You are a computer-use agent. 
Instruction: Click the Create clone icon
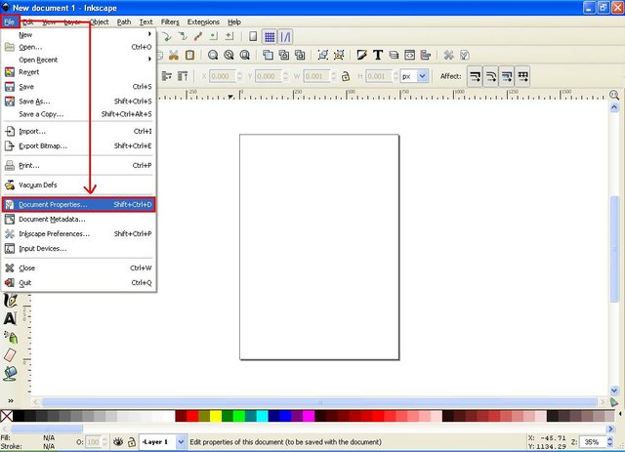(x=284, y=55)
